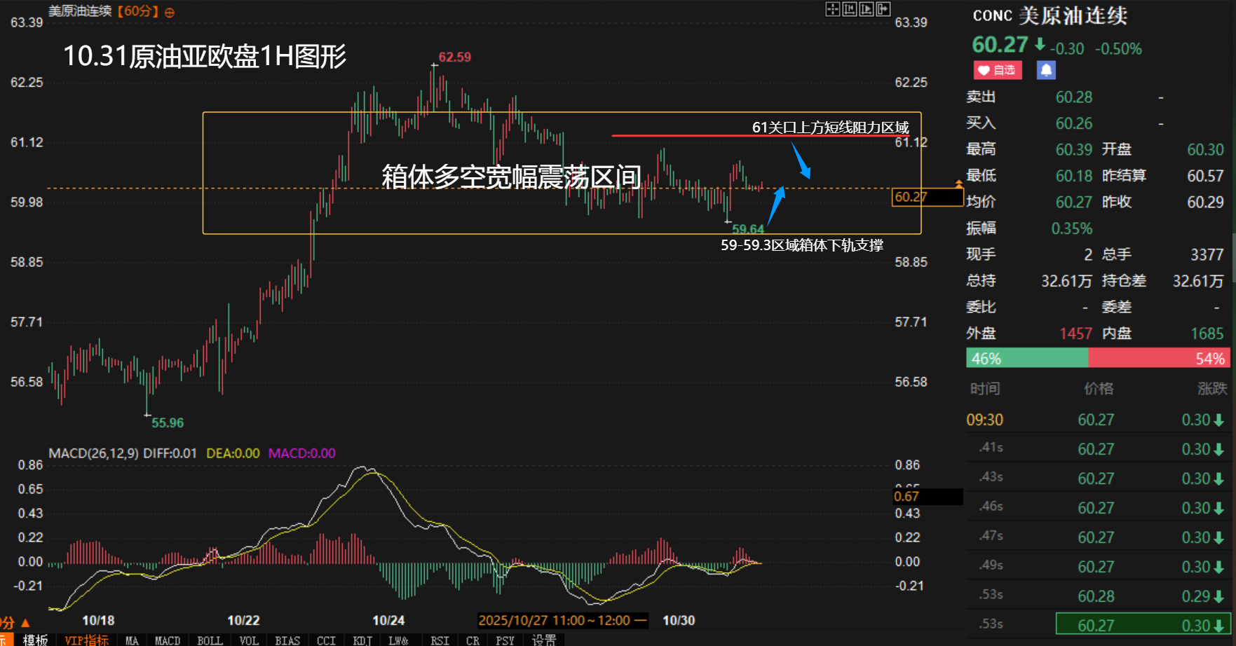
Task: Set a price alert with the bell icon
Action: coord(1045,70)
